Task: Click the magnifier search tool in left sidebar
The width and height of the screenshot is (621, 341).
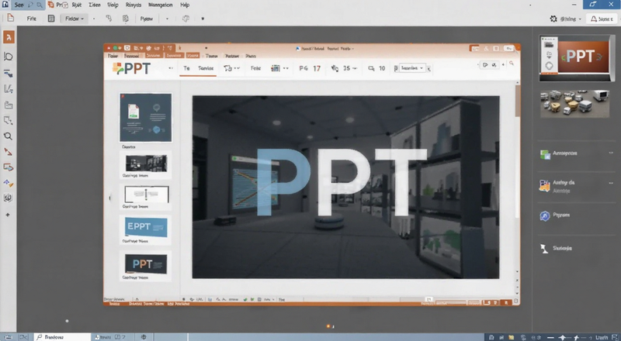Action: click(x=8, y=136)
